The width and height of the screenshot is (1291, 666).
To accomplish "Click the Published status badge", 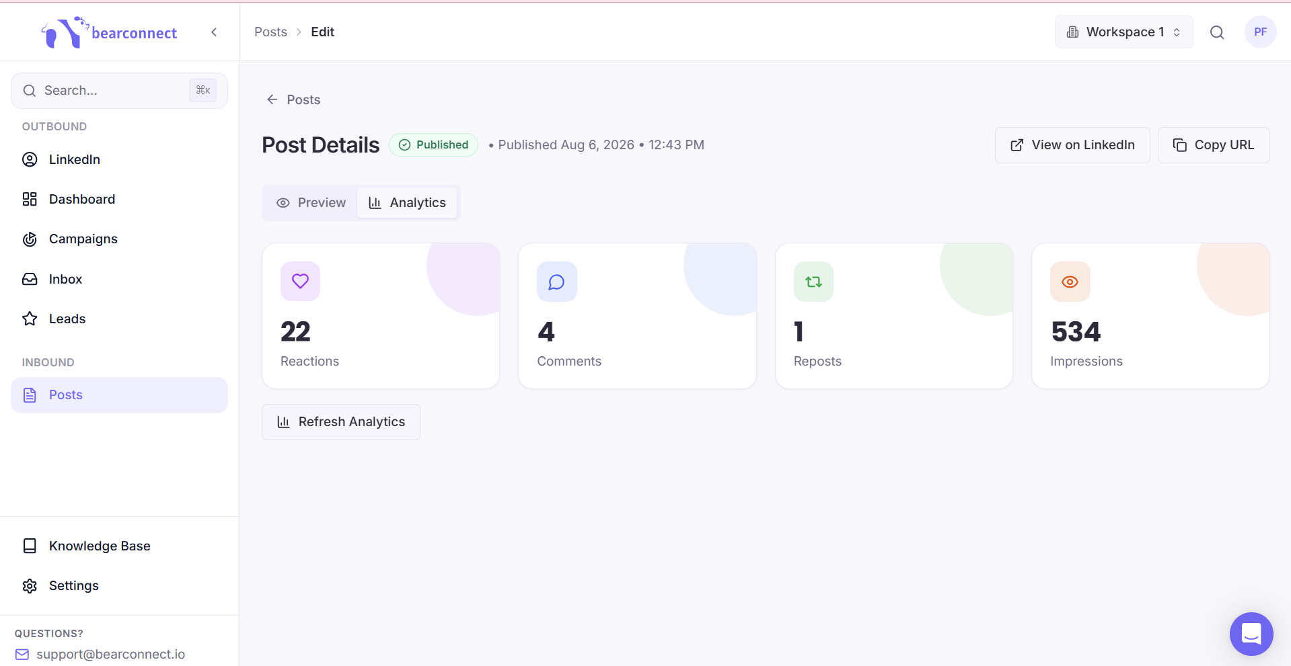I will coord(433,144).
